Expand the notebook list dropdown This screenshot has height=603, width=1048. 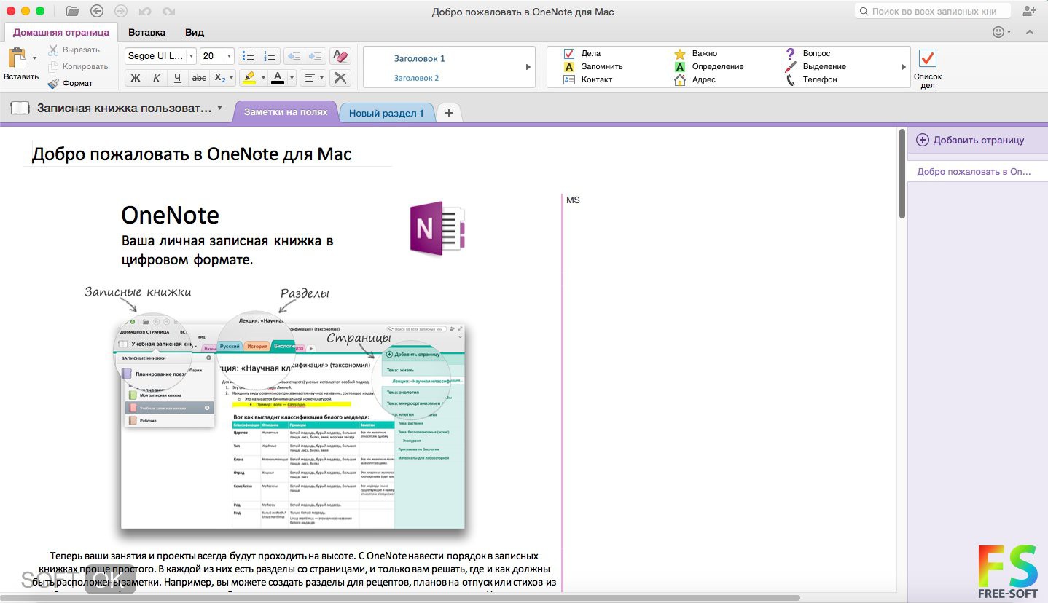click(220, 108)
